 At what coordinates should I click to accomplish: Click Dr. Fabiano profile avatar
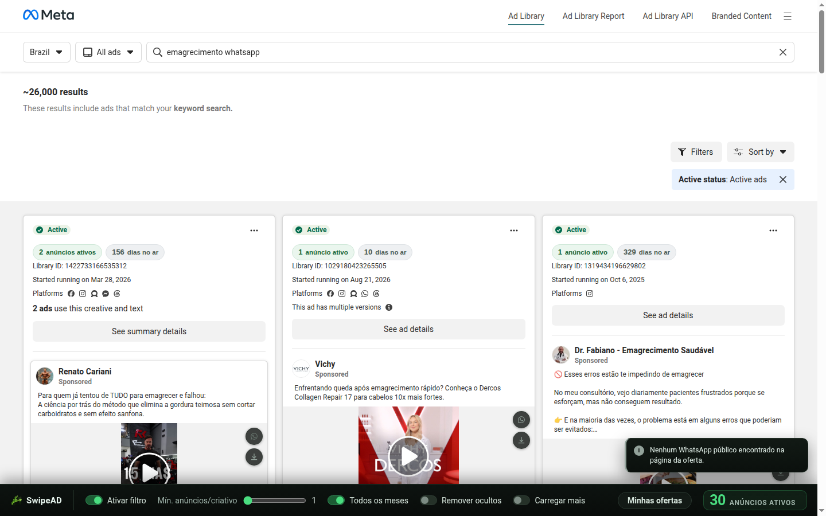(x=561, y=355)
